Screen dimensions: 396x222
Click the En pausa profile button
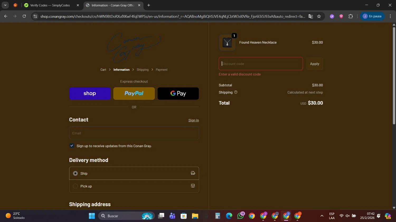(373, 16)
